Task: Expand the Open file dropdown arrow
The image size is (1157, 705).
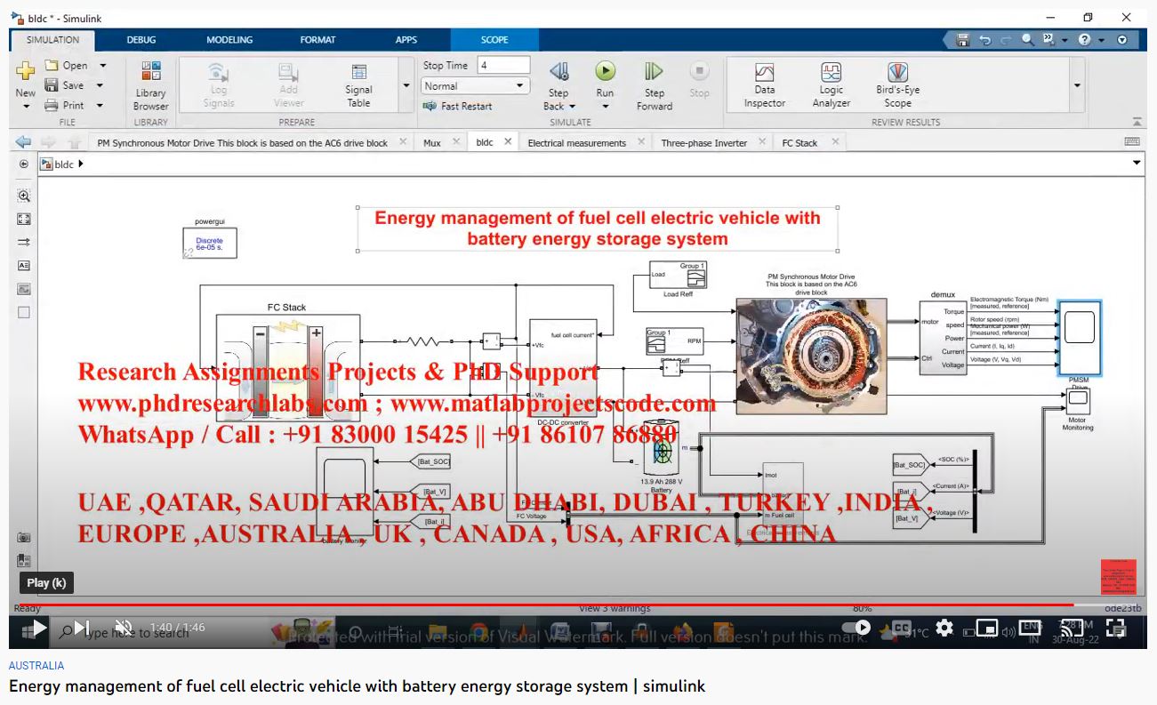Action: click(102, 66)
